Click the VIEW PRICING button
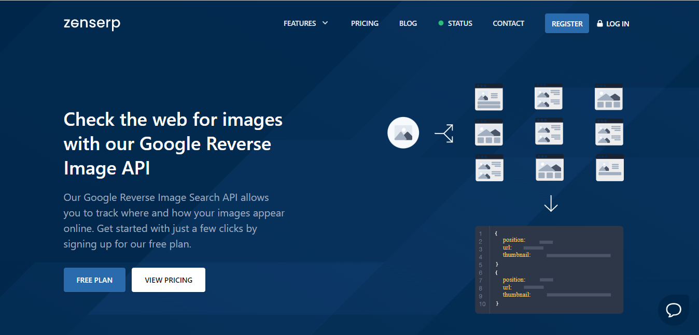The height and width of the screenshot is (335, 699). tap(169, 280)
